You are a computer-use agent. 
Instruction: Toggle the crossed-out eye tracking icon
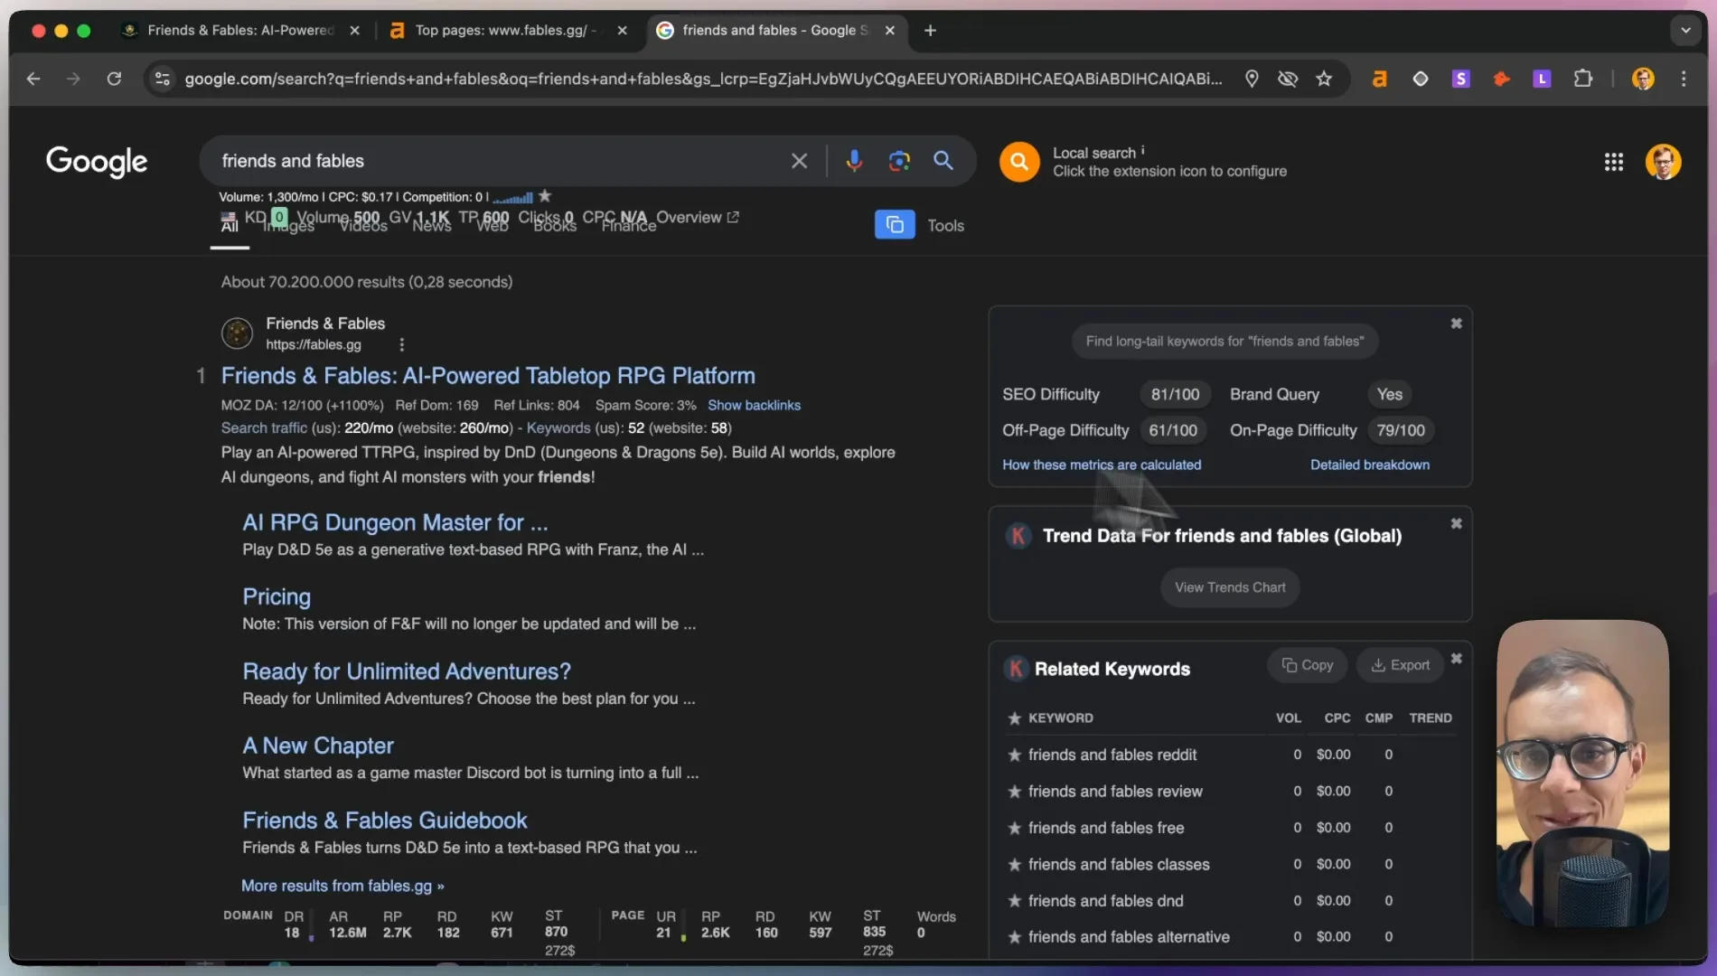pyautogui.click(x=1287, y=79)
